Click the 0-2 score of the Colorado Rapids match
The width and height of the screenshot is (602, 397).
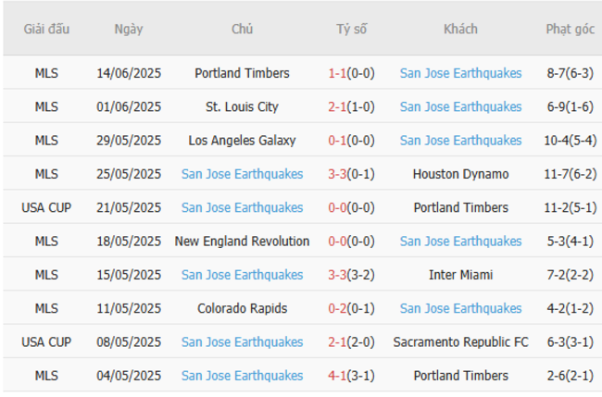tap(338, 308)
